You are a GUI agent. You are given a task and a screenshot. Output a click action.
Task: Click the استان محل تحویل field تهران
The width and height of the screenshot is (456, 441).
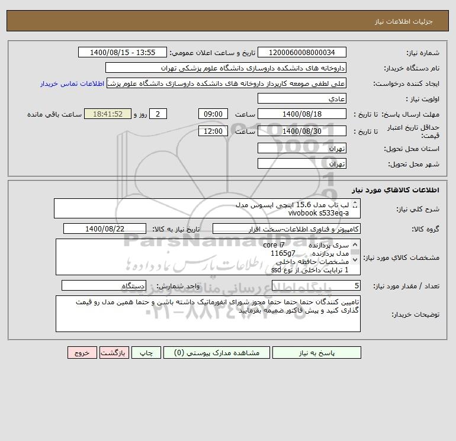[x=302, y=148]
